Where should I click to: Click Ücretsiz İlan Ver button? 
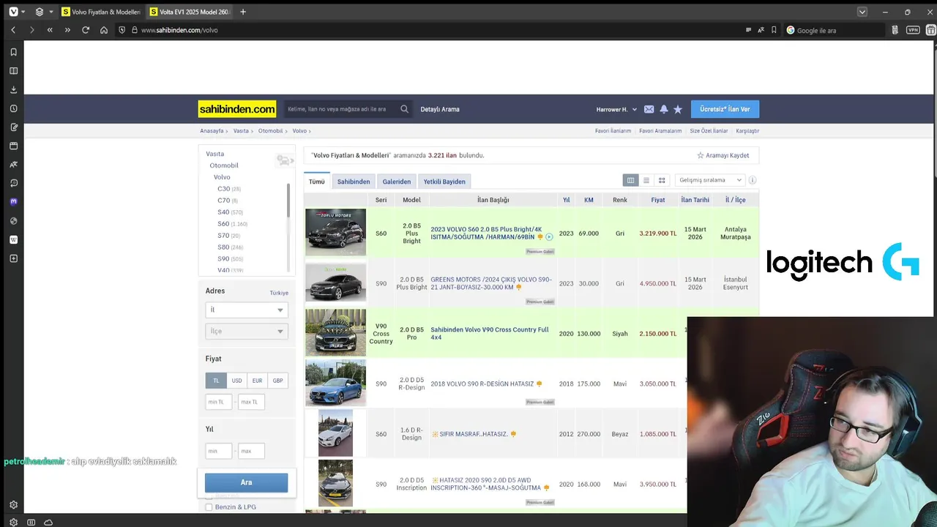(x=725, y=109)
